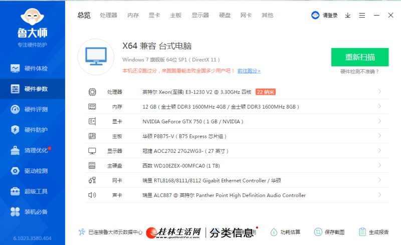Click the green 重新扫描 rescan button

[x=359, y=57]
